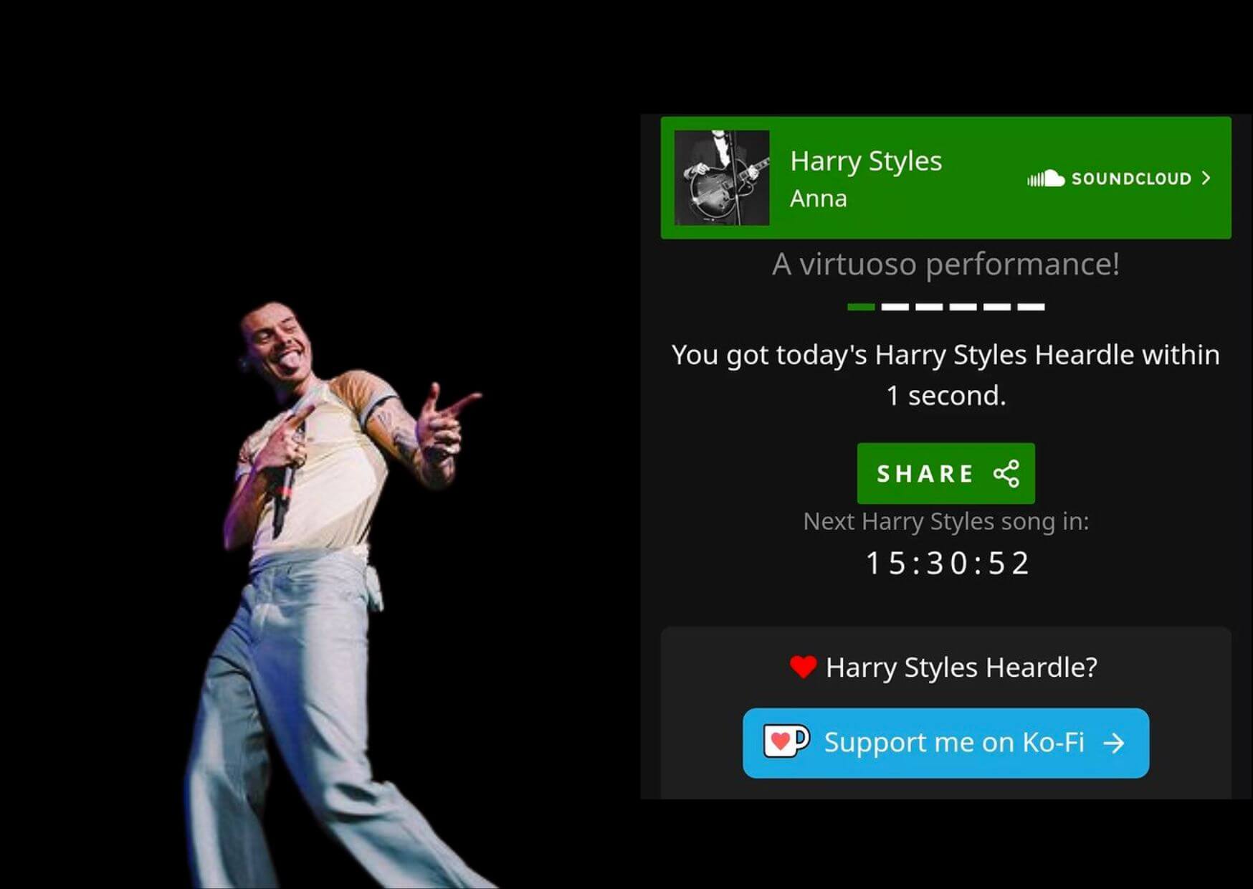Click the arrow on the Ko-Fi button
This screenshot has height=889, width=1253.
pos(1114,743)
